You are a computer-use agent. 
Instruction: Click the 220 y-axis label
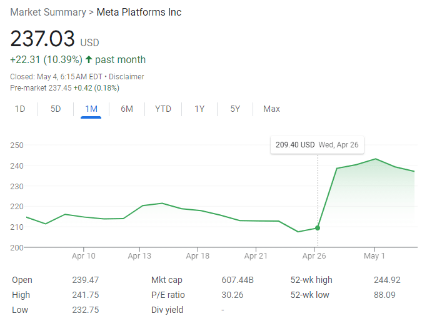point(17,207)
